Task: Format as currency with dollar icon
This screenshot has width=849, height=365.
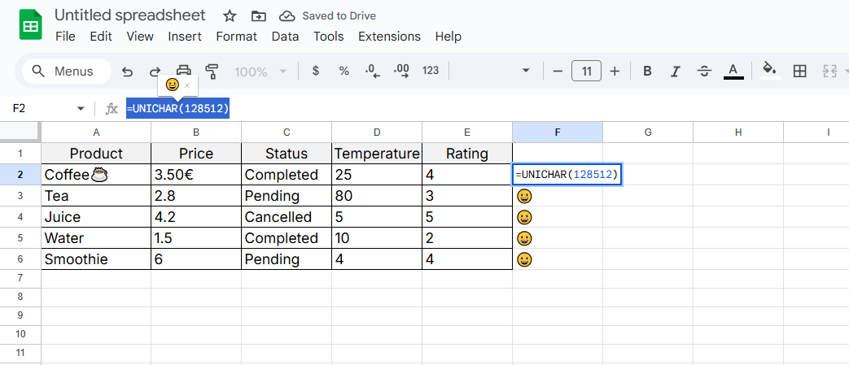Action: [x=316, y=72]
